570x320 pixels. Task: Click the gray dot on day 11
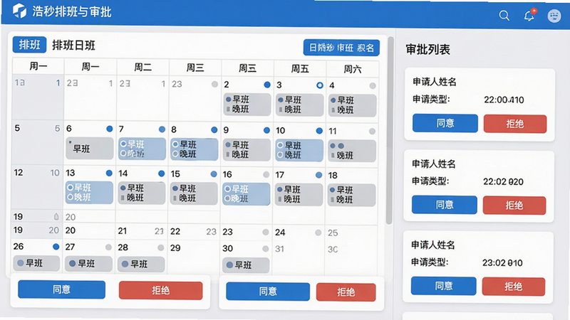[372, 132]
